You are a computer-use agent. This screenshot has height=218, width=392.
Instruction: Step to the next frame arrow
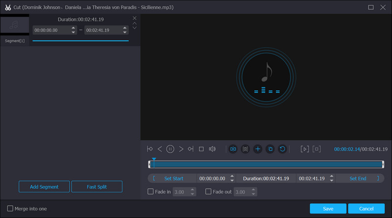pos(181,149)
